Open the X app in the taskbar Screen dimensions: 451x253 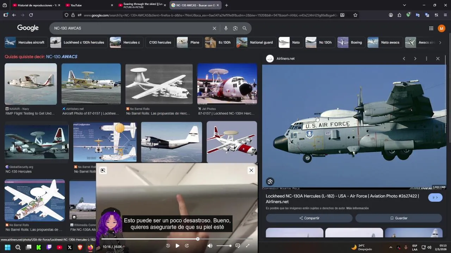click(x=70, y=247)
